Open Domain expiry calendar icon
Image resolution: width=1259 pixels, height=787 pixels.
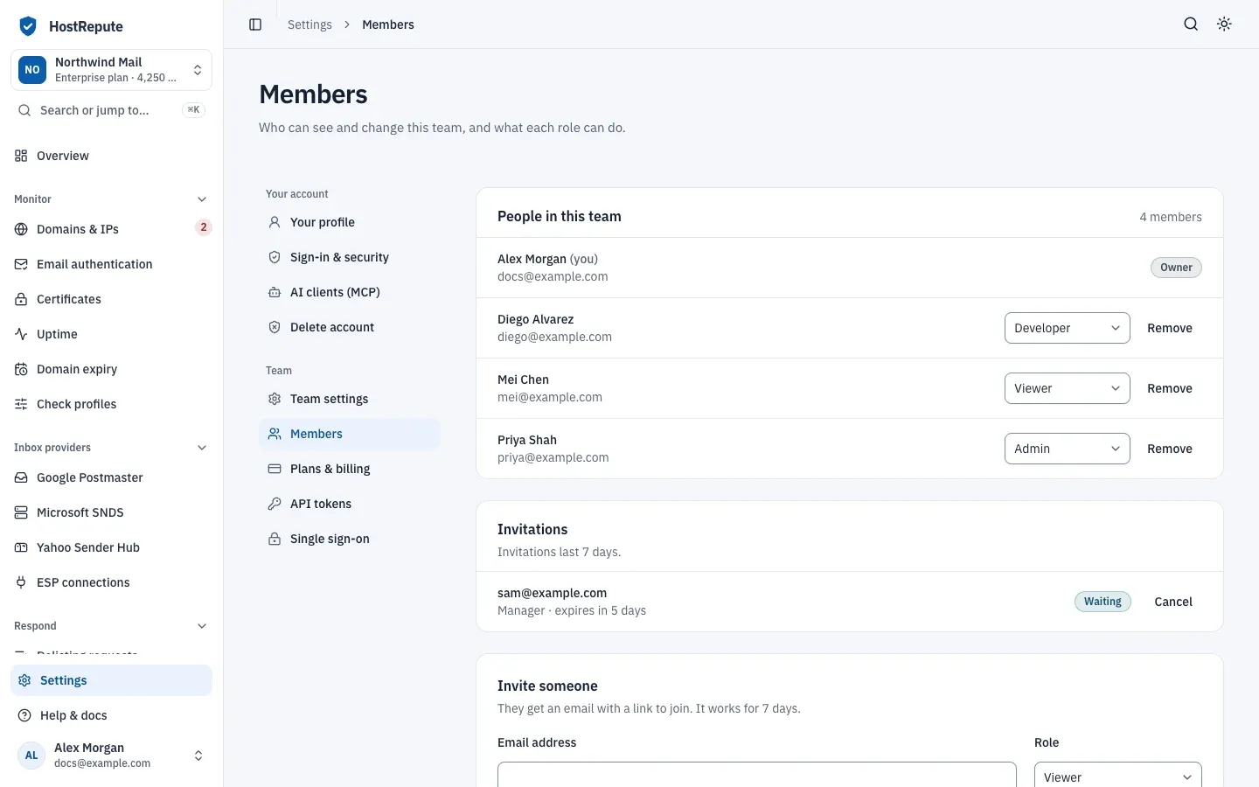tap(21, 369)
